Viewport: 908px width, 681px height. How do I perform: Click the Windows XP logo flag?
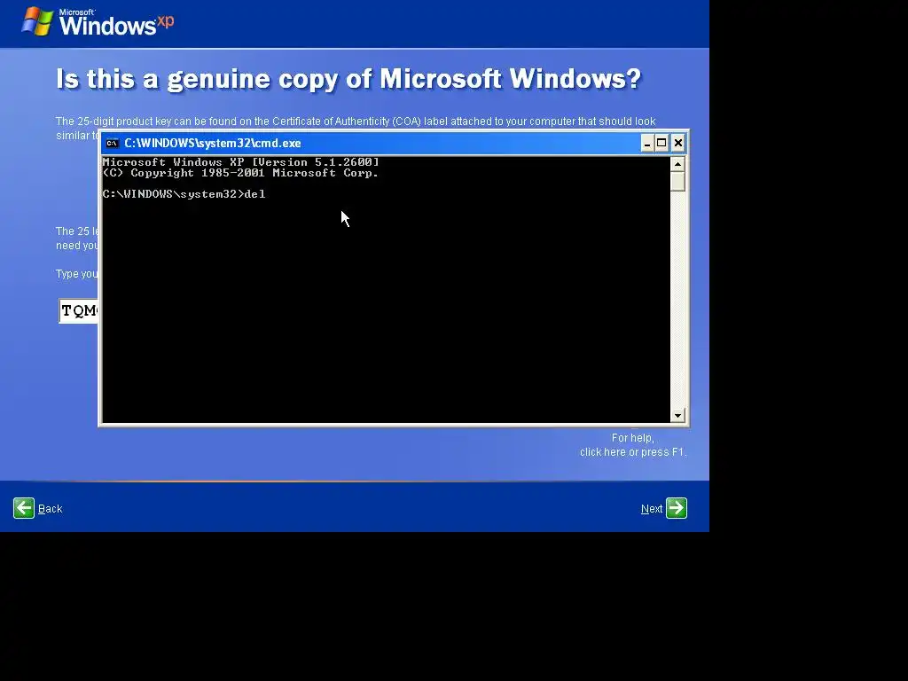pyautogui.click(x=37, y=21)
